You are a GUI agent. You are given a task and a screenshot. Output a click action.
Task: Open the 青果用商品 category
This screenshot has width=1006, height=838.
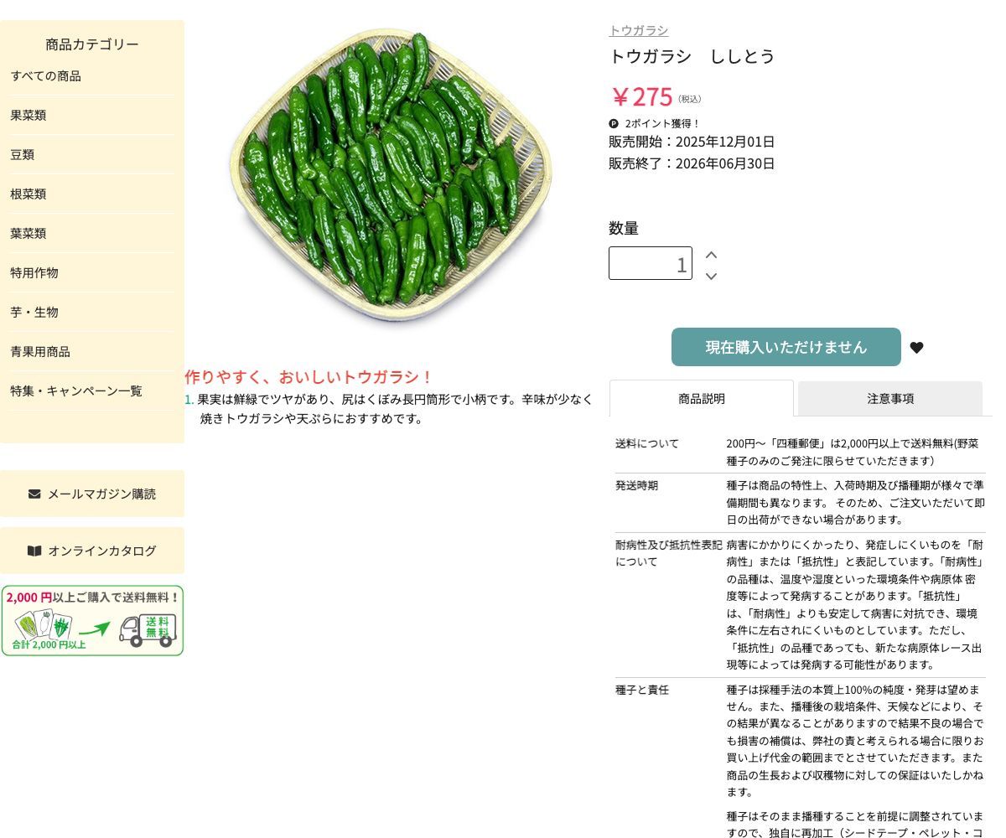point(40,351)
